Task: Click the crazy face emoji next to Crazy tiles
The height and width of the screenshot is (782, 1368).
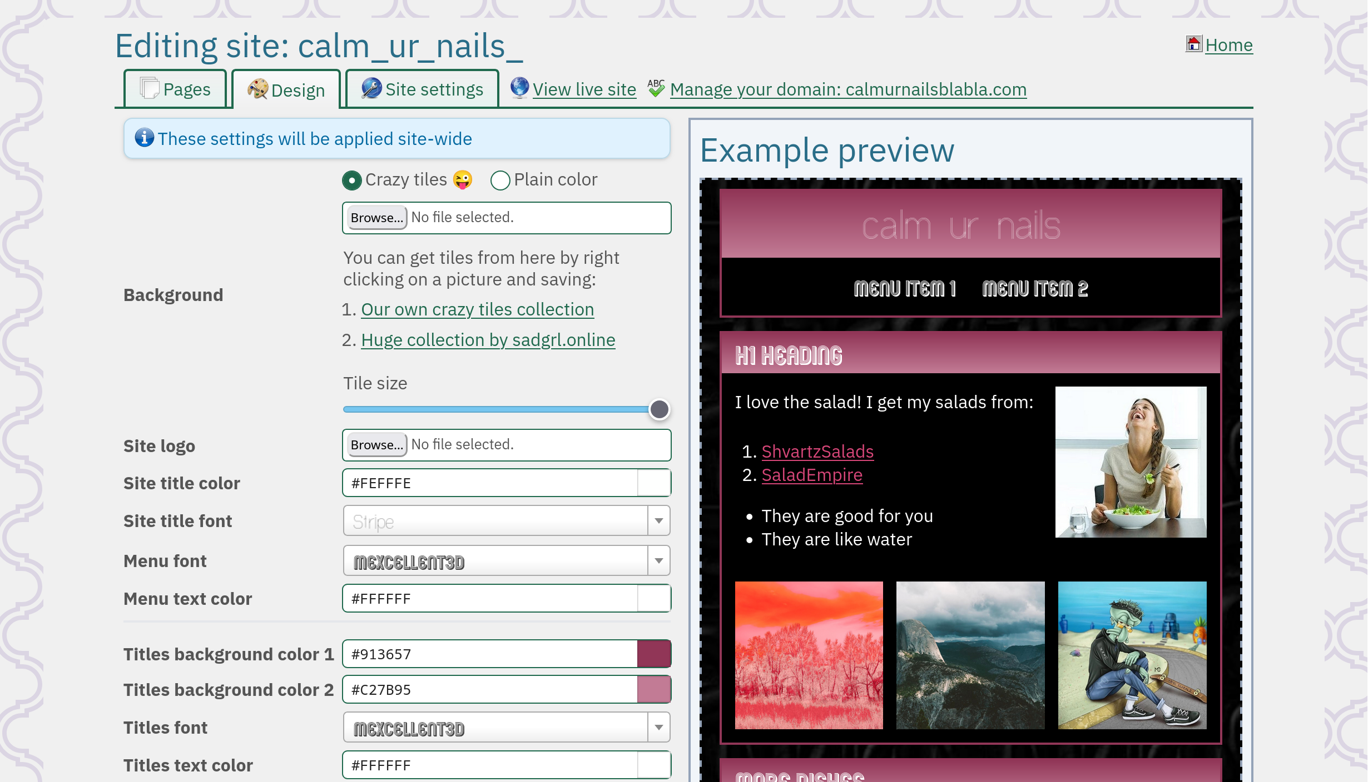Action: tap(460, 180)
